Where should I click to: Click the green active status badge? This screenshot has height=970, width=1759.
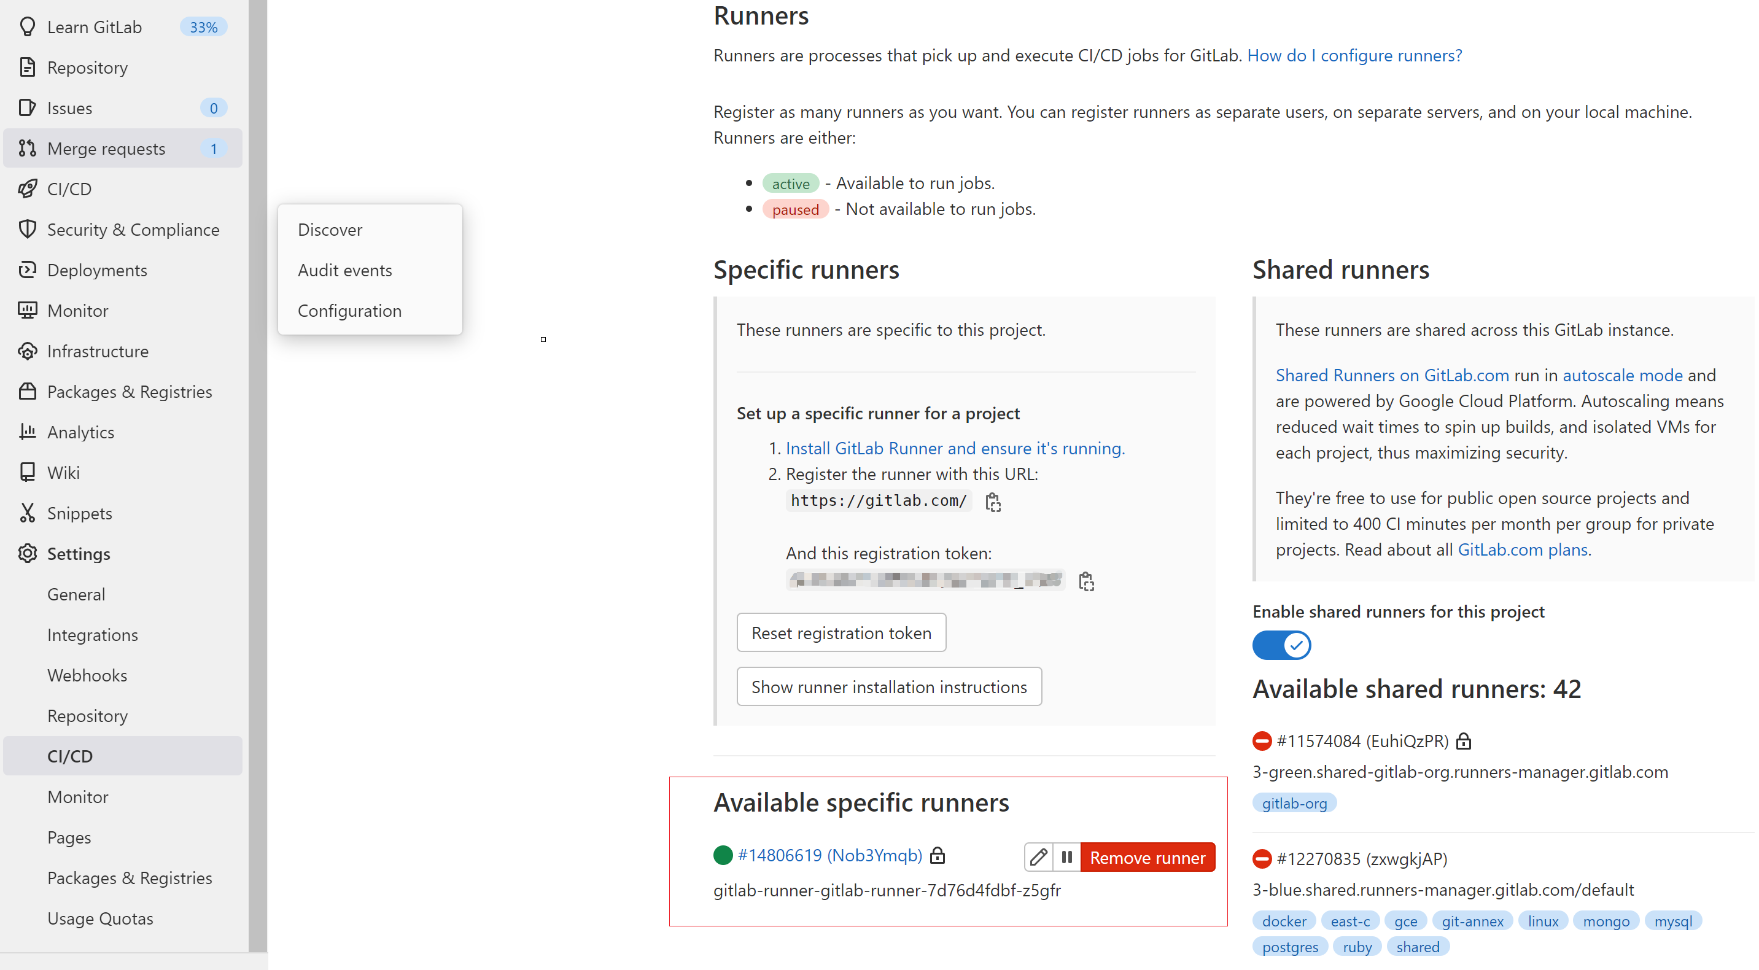click(x=791, y=183)
